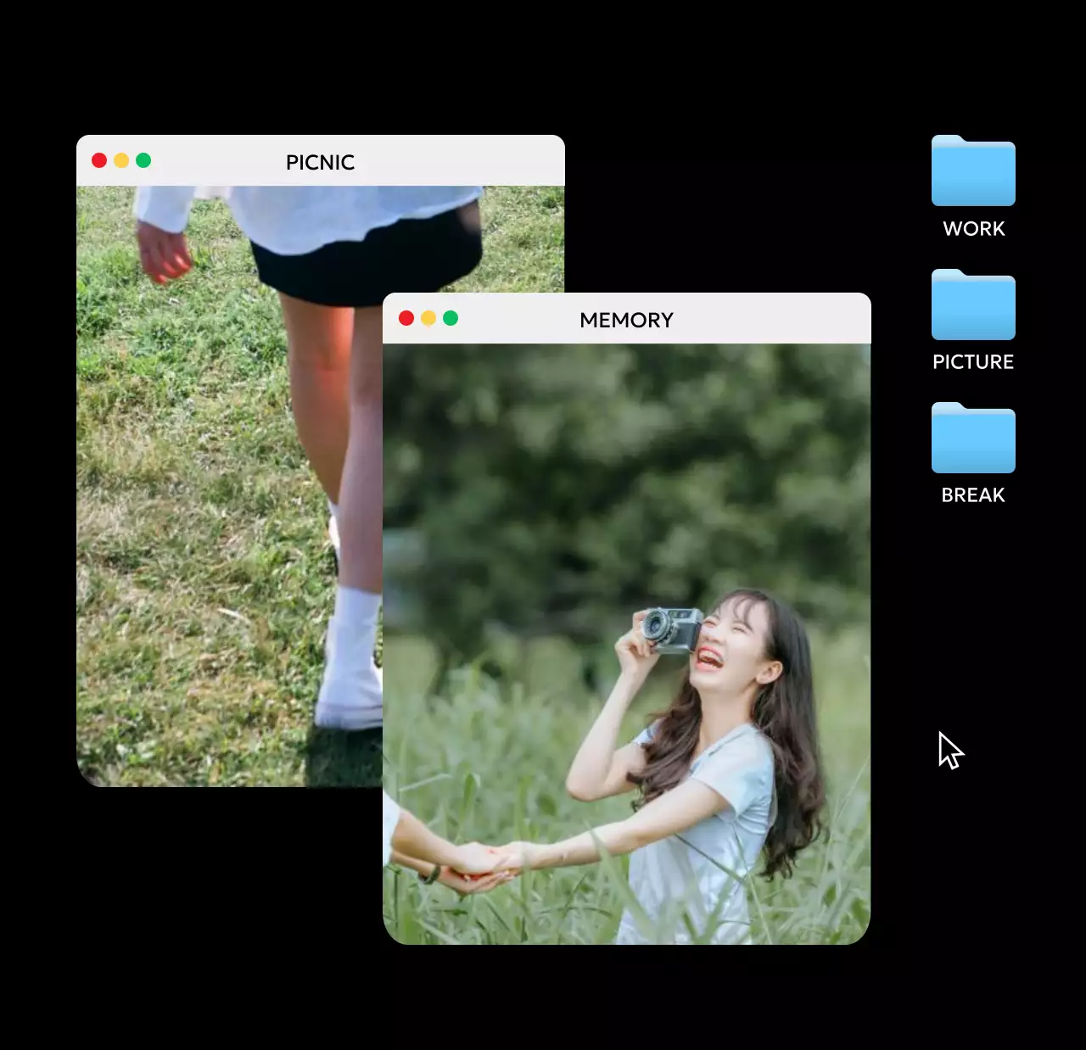Image resolution: width=1086 pixels, height=1050 pixels.
Task: Click the red close button on PICNIC window
Action: point(101,159)
